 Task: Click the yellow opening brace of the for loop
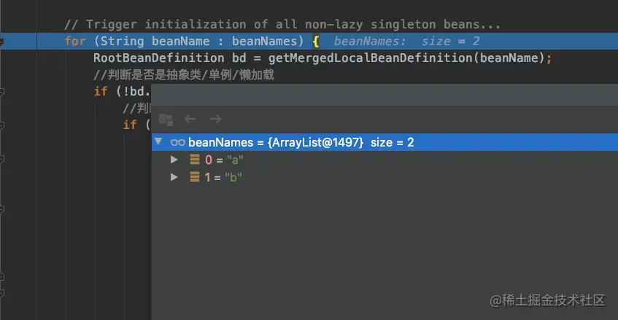pyautogui.click(x=316, y=42)
